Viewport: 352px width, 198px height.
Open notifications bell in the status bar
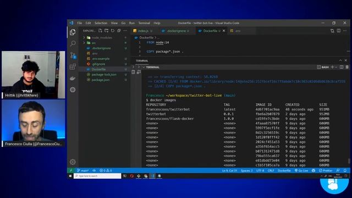click(x=345, y=170)
